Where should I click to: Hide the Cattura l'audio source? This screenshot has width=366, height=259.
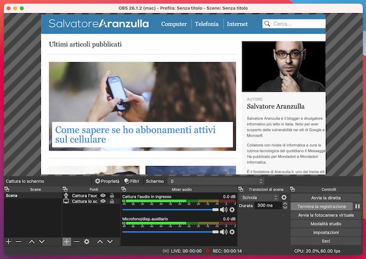[x=103, y=195]
